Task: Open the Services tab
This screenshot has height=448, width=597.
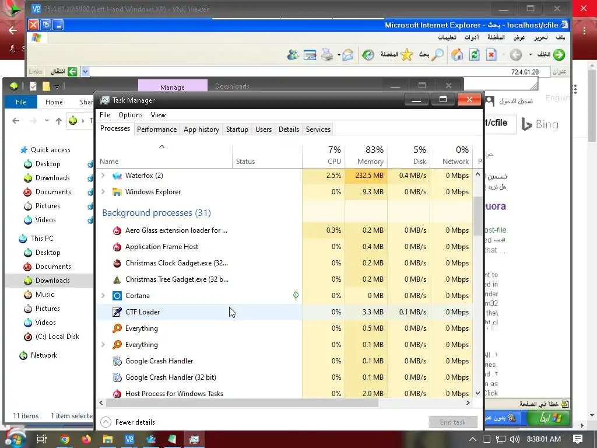Action: [318, 129]
